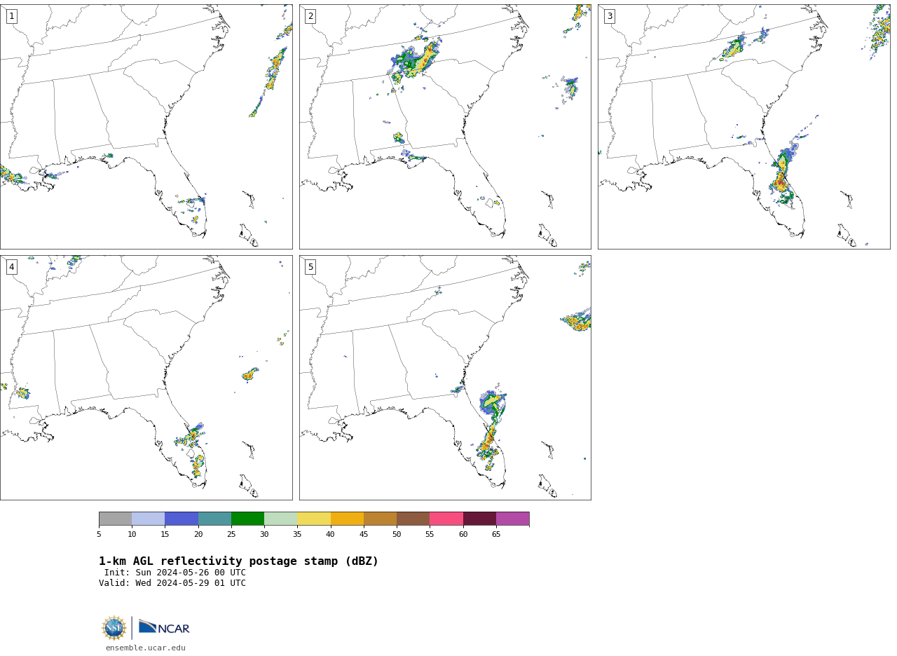Viewport: 897px width, 656px height.
Task: Click the Init: Sun 2024-05-26 00 UTC line
Action: pos(175,573)
